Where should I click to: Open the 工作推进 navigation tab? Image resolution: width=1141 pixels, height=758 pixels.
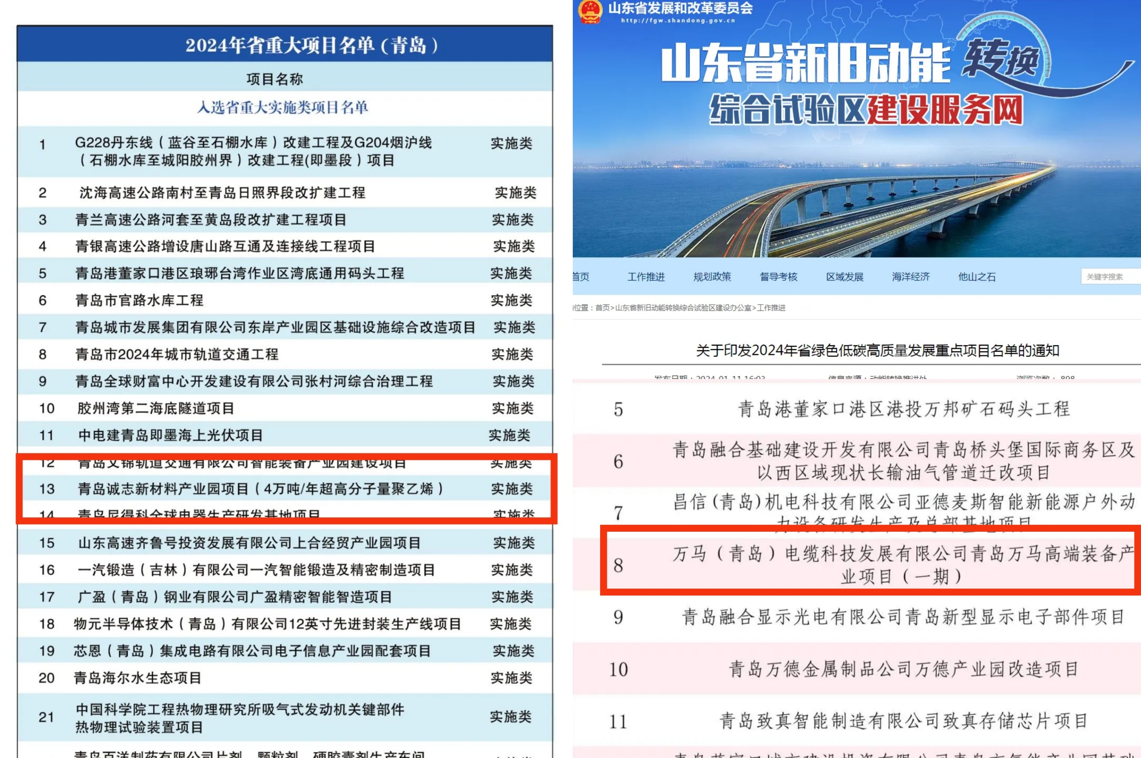click(x=646, y=277)
